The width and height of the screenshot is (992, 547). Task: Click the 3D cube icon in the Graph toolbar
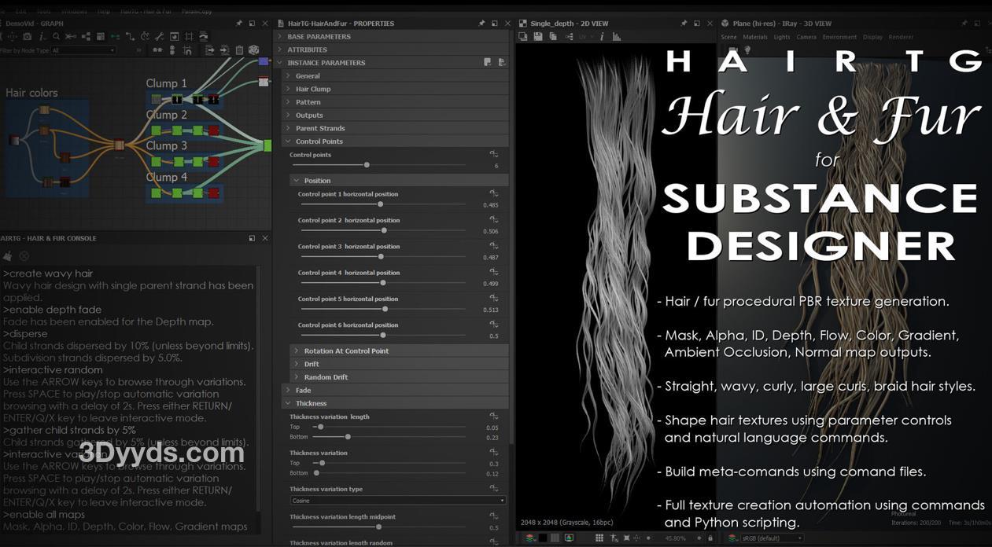click(253, 50)
